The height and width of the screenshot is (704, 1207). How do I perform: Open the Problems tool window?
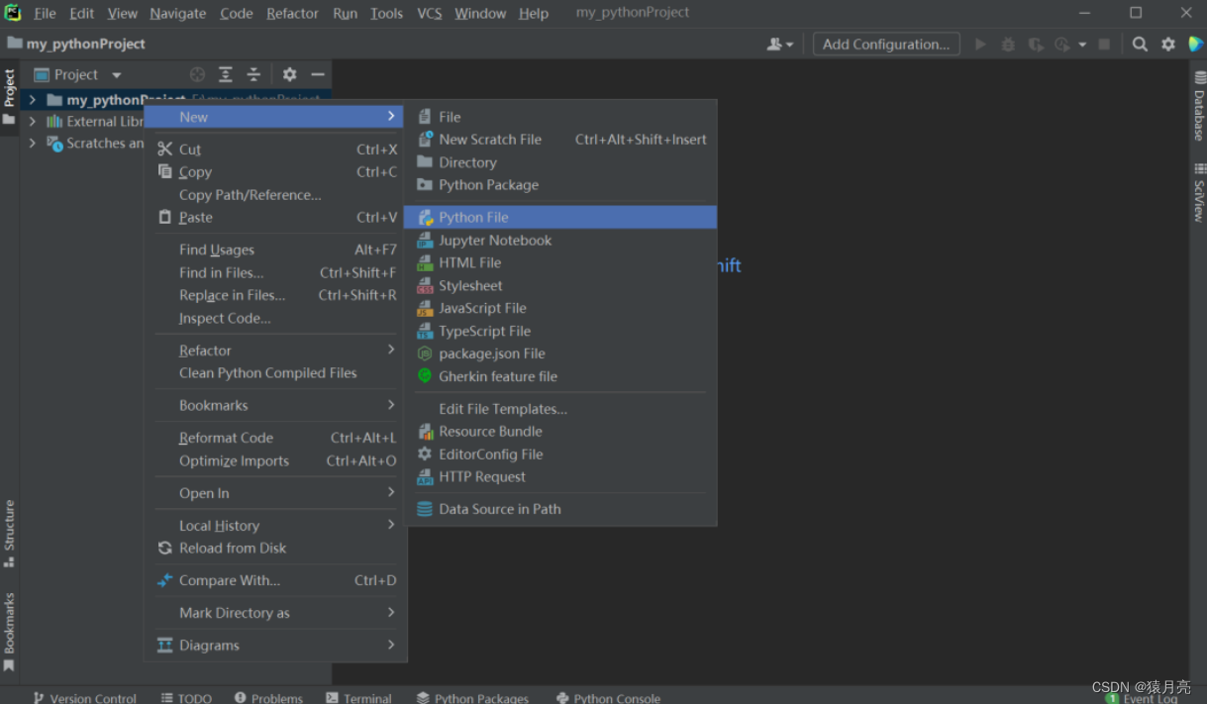pos(269,698)
